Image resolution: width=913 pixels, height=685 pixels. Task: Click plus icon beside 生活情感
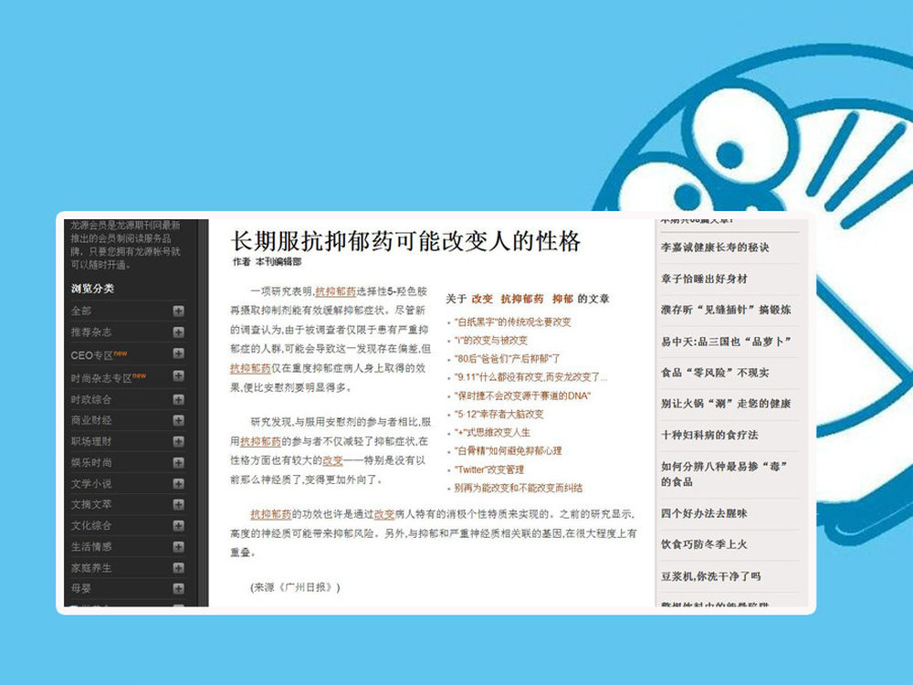click(179, 546)
